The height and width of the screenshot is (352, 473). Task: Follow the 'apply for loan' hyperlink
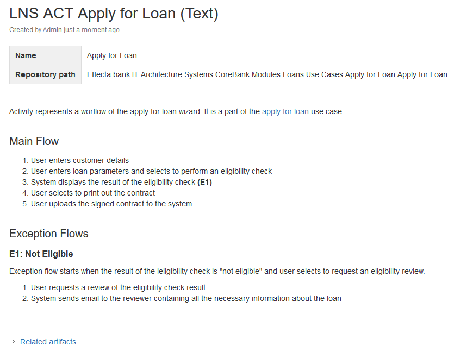click(285, 111)
